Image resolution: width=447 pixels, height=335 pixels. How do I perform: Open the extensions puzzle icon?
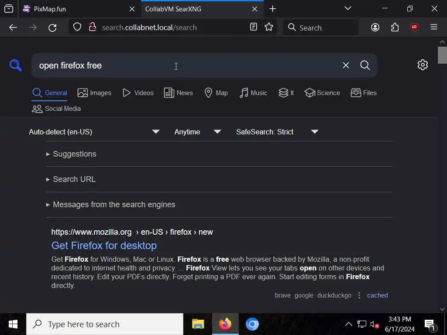coord(395,27)
